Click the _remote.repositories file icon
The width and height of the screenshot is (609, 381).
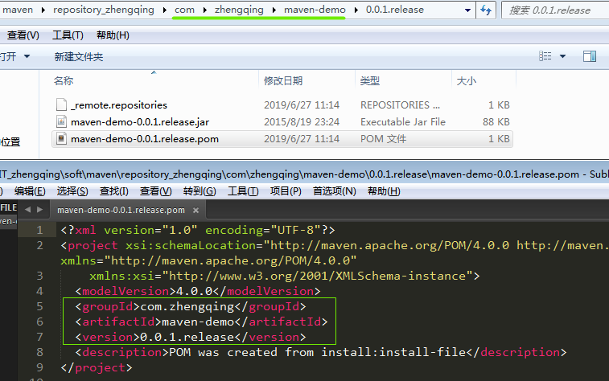click(61, 104)
